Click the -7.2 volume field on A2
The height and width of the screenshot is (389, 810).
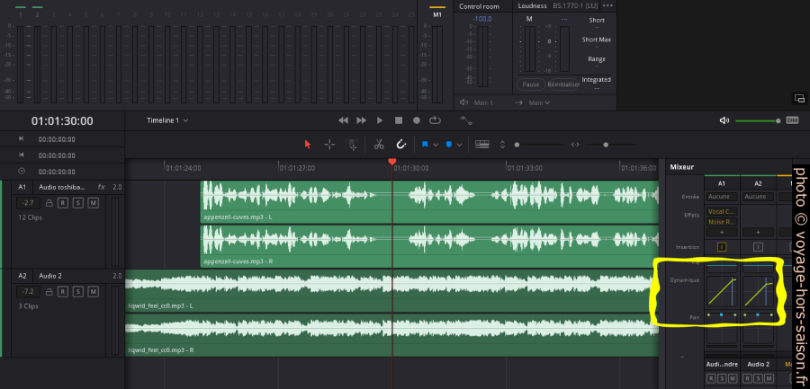[29, 292]
